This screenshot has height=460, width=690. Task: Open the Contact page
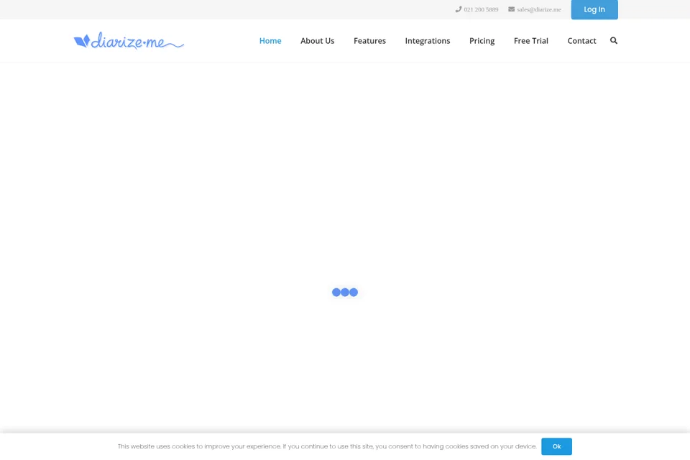pyautogui.click(x=581, y=40)
